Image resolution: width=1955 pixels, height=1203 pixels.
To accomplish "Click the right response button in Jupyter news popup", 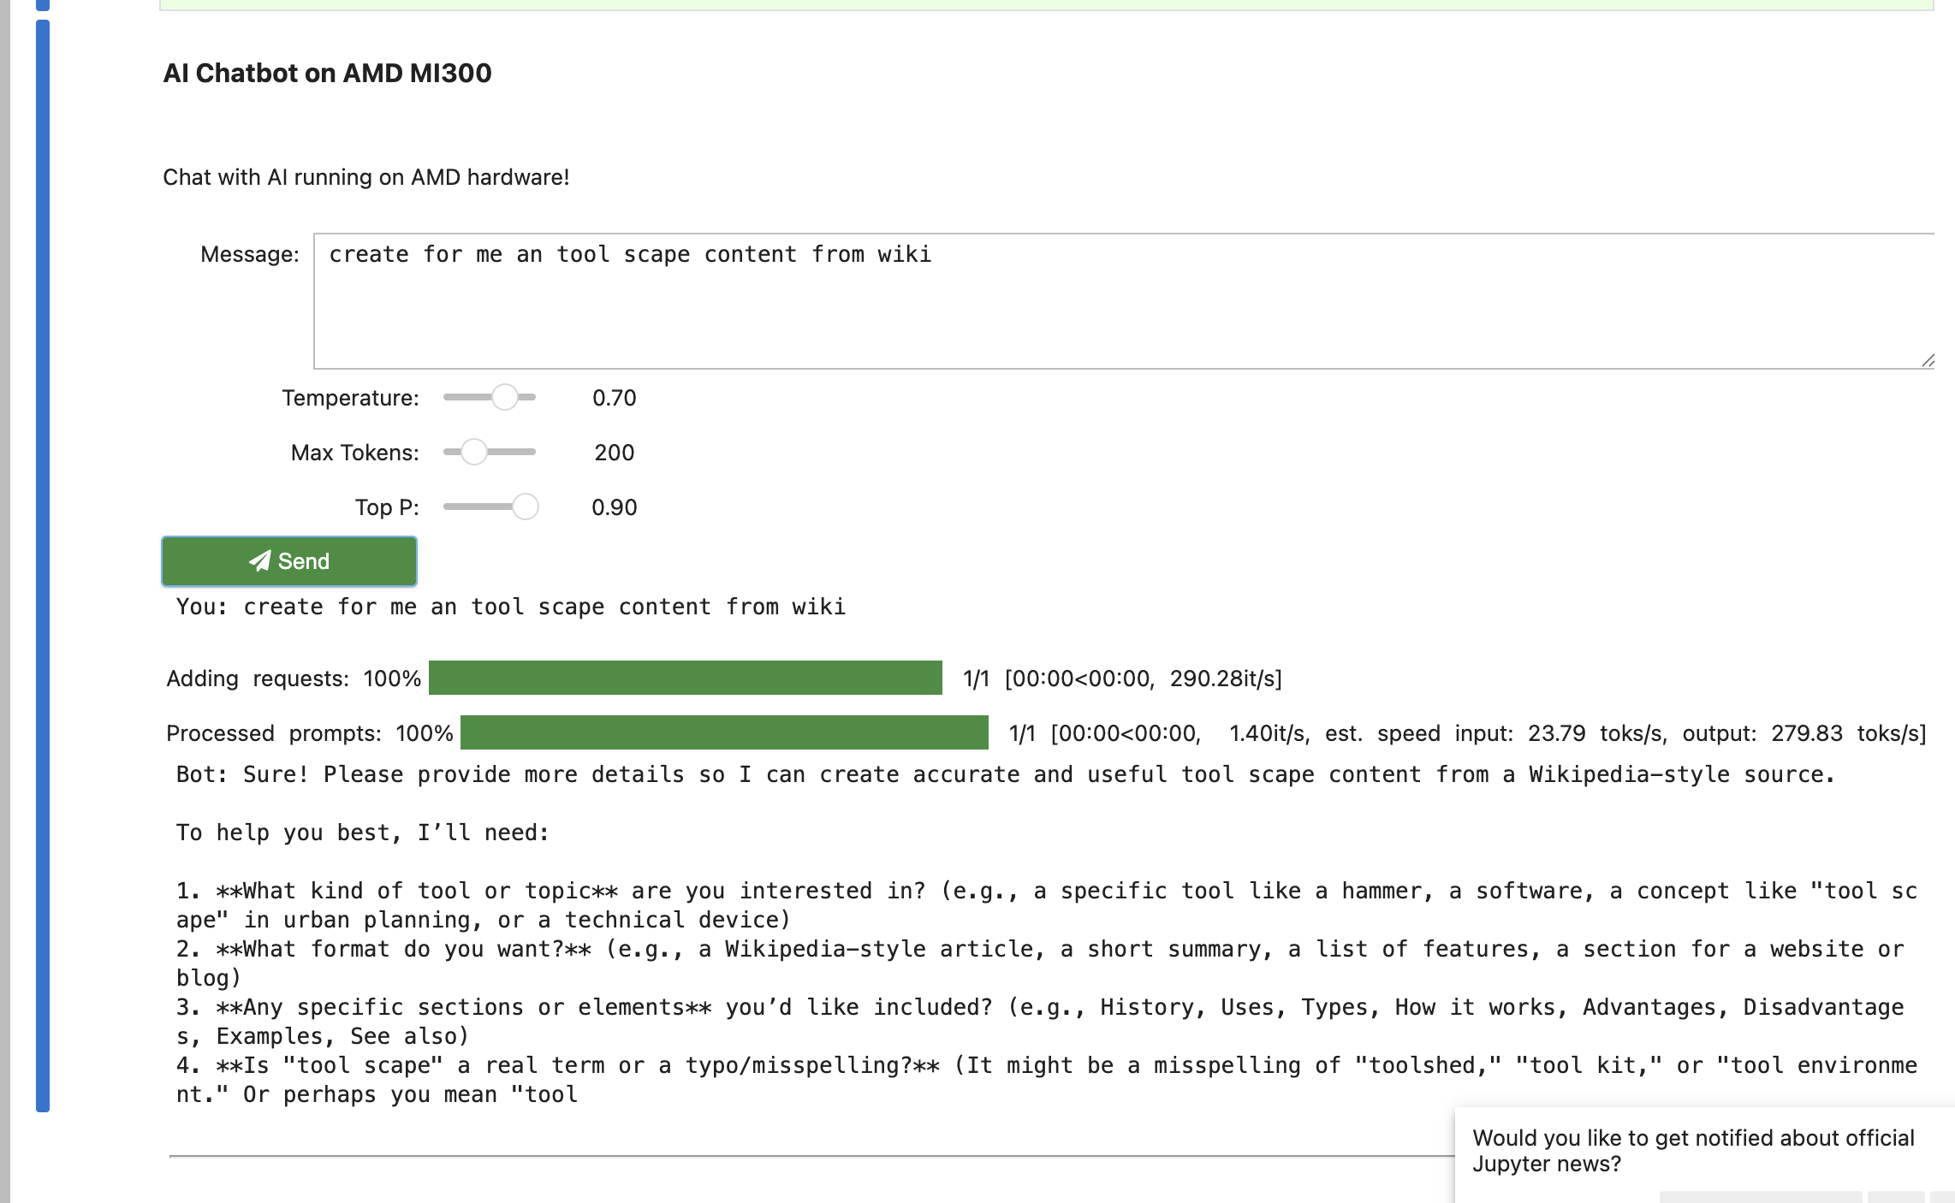I will 1896,1198.
